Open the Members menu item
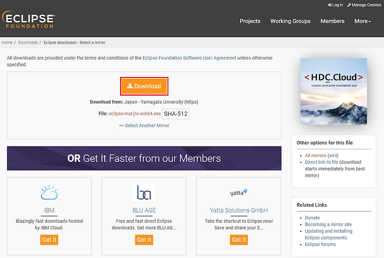 point(333,21)
